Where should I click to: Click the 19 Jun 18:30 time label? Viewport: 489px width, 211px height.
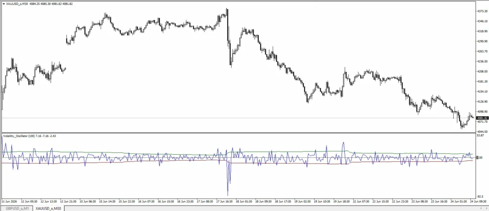coord(341,201)
